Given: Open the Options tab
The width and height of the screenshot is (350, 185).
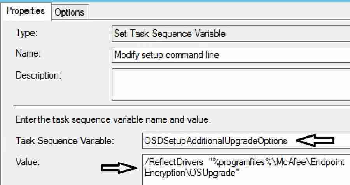Looking at the screenshot, I should [x=70, y=12].
